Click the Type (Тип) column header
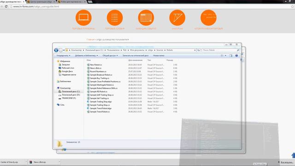Image resolution: width=295 pixels, height=166 pixels. click(x=149, y=60)
